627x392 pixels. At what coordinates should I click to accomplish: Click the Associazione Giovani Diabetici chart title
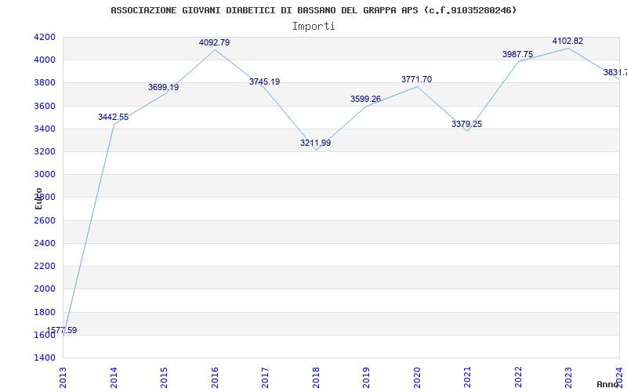coord(313,10)
